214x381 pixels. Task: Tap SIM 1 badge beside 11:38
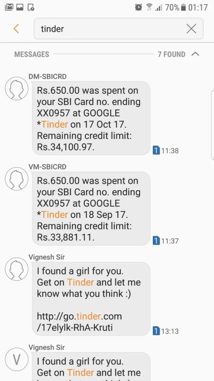(156, 150)
